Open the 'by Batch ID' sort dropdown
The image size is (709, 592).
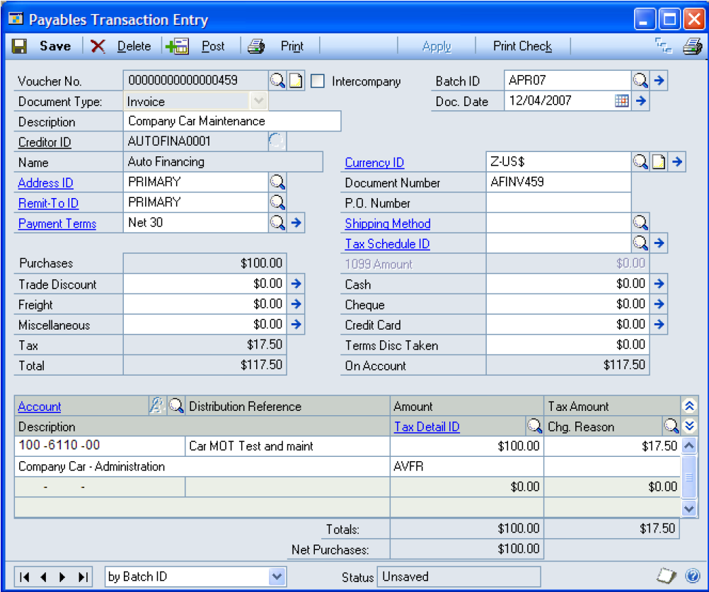point(277,576)
